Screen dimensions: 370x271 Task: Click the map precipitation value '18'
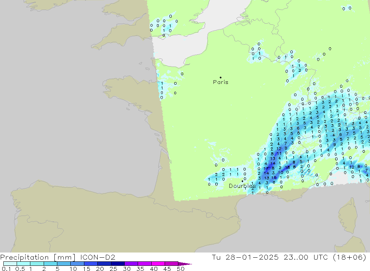coord(287,167)
